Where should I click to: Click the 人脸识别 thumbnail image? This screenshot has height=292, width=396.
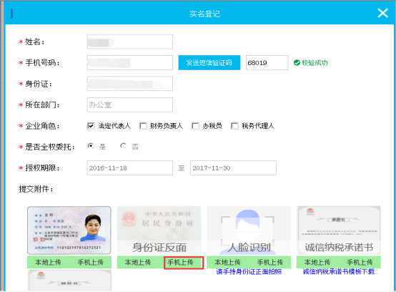(x=249, y=230)
